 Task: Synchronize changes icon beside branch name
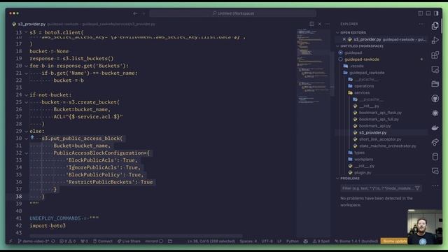(53, 241)
